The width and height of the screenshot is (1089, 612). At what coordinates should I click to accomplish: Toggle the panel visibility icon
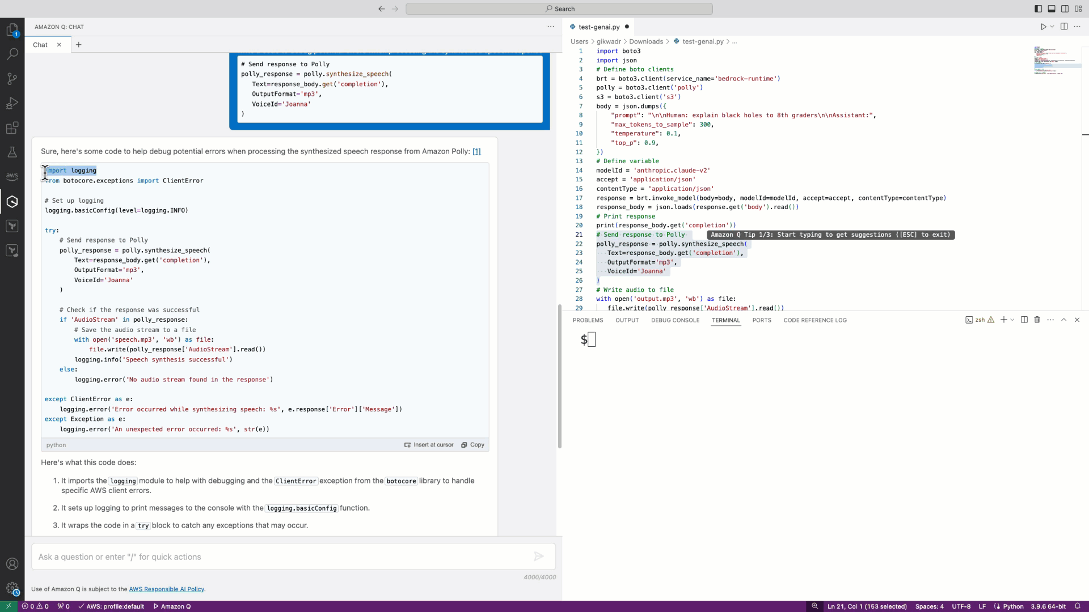coord(1051,8)
